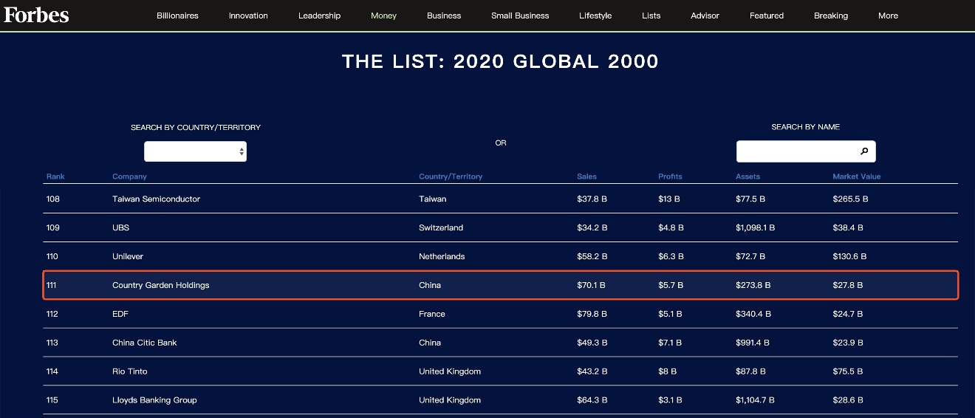This screenshot has height=418, width=975.
Task: Open the Lists menu
Action: 651,16
